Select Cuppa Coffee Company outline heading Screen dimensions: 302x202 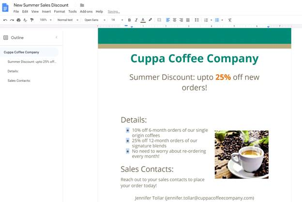point(21,52)
